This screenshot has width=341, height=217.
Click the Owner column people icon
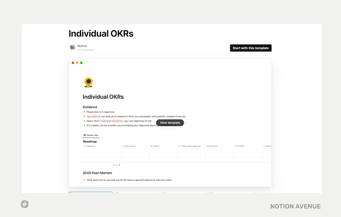click(x=151, y=146)
